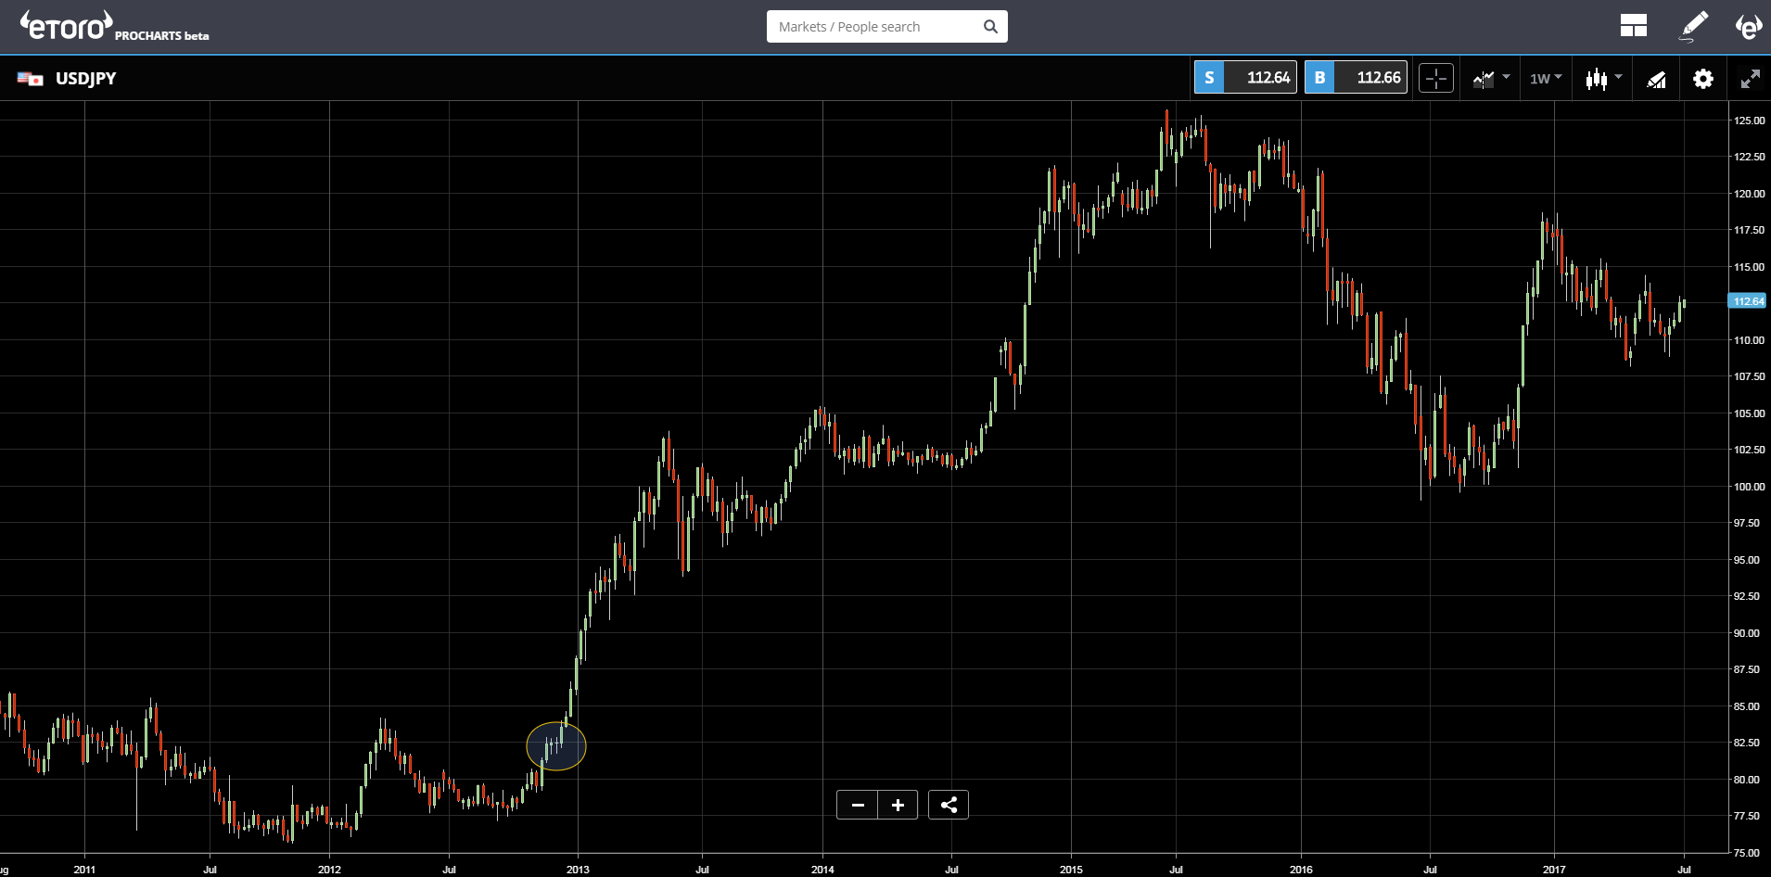Click the eToro bull icon at top right
Viewport: 1771px width, 877px height.
(1748, 26)
